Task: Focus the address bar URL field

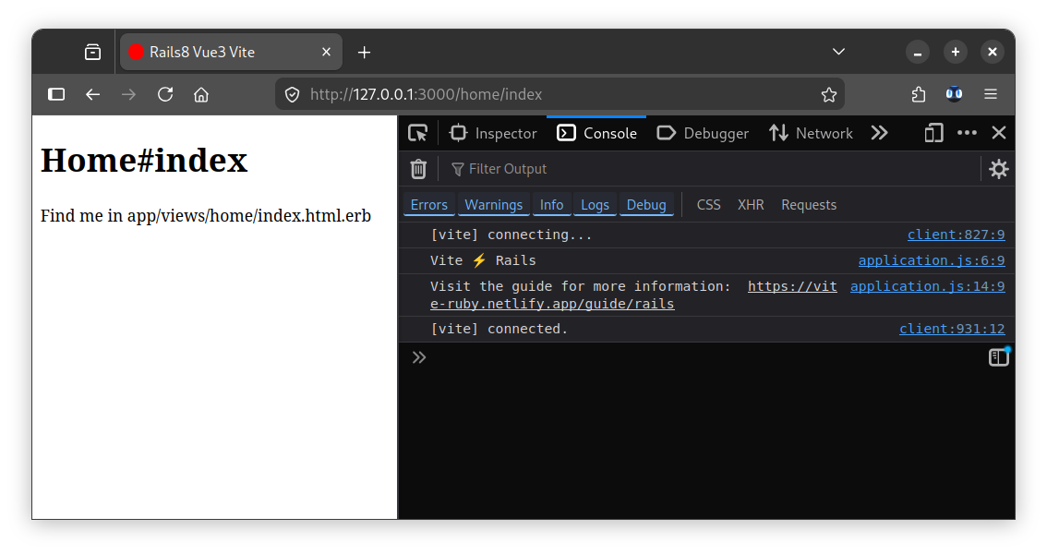Action: [560, 94]
